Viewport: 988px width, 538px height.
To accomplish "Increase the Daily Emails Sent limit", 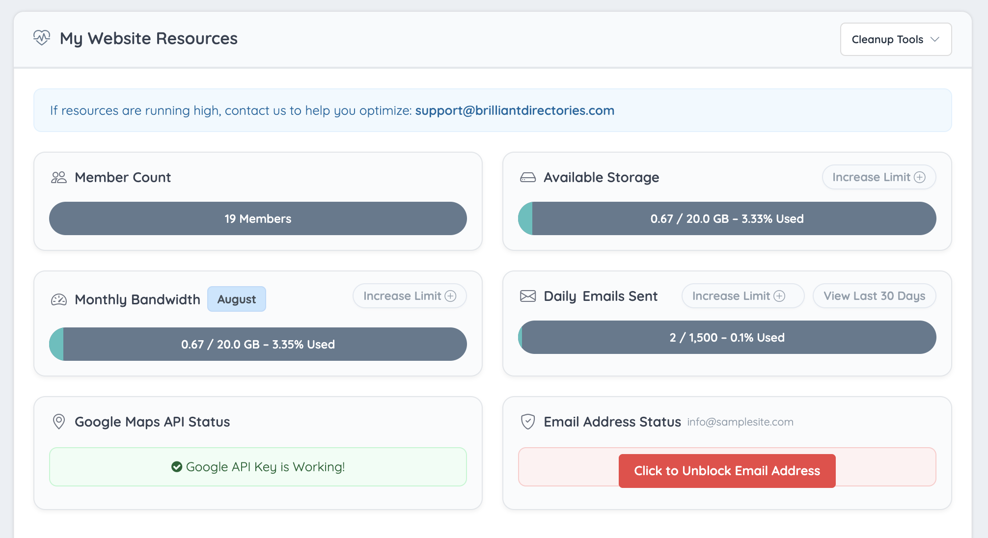I will click(x=742, y=296).
